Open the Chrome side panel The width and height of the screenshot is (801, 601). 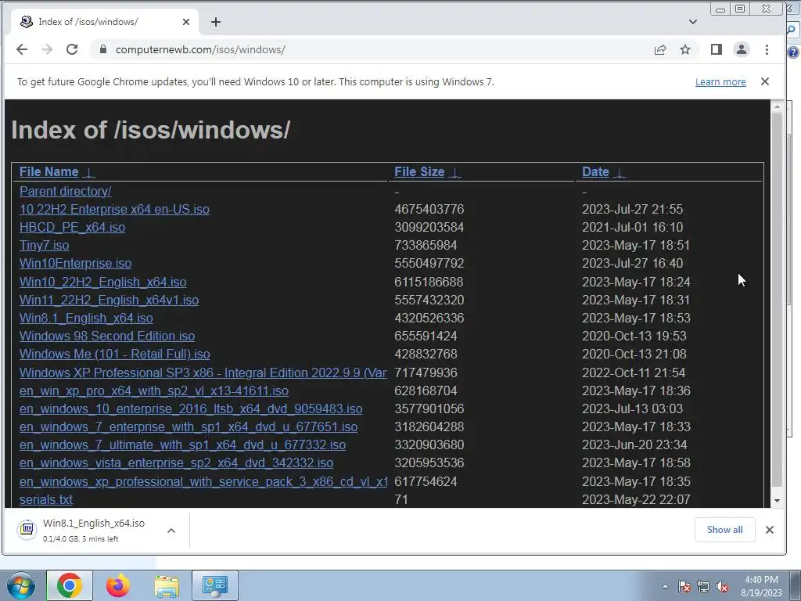(x=717, y=49)
